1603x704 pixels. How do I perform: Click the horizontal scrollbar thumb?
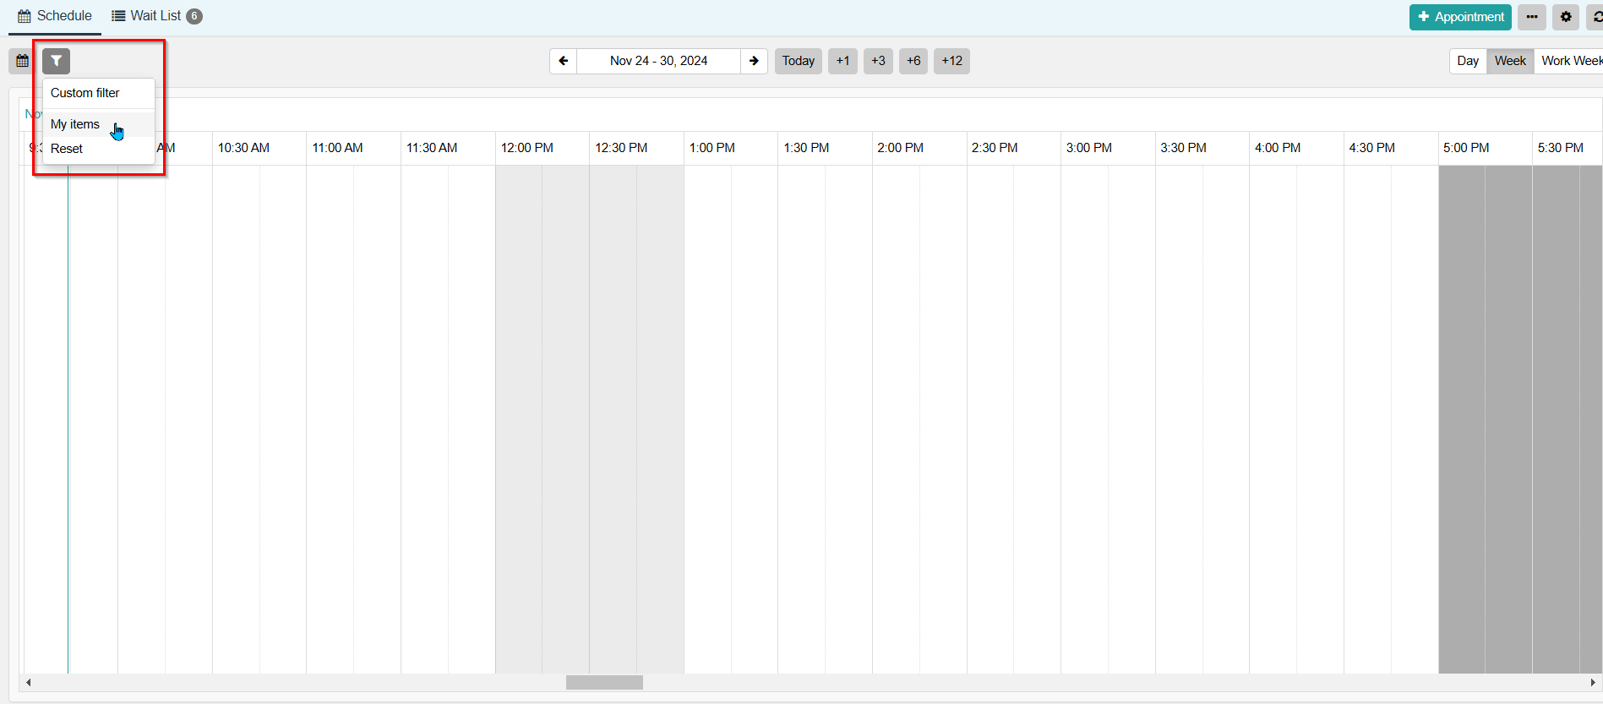(x=604, y=682)
